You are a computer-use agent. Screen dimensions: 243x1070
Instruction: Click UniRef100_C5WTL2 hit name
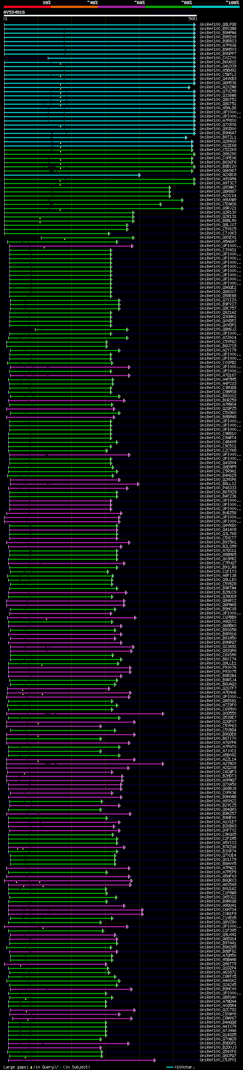point(218,75)
